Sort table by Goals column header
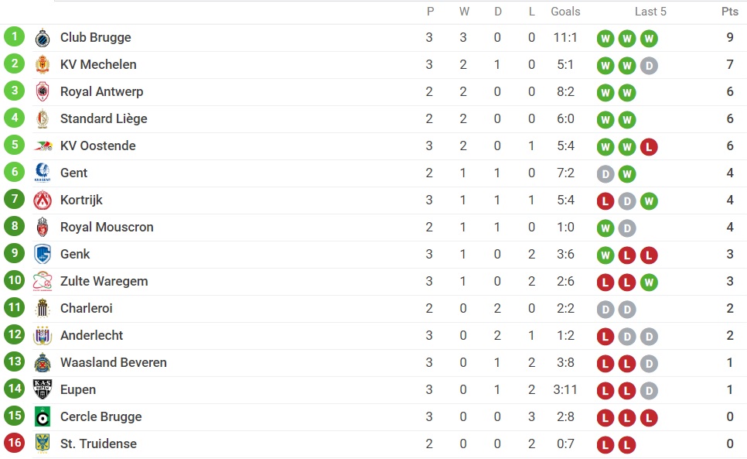The width and height of the screenshot is (747, 459). pyautogui.click(x=565, y=12)
